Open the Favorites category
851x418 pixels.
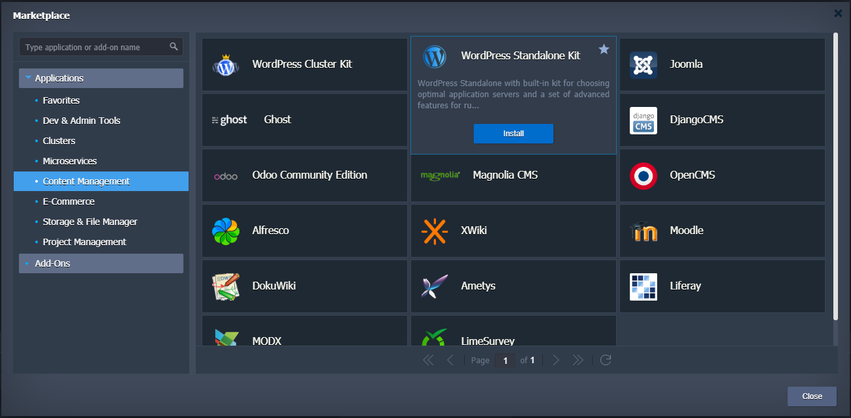pyautogui.click(x=61, y=100)
